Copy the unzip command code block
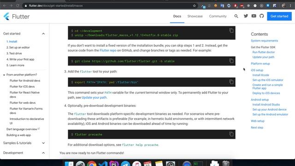Viewport: 295px width, 166px height. coord(231,30)
